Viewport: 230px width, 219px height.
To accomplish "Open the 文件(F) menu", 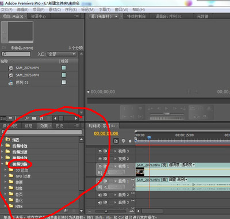I will pyautogui.click(x=7, y=10).
